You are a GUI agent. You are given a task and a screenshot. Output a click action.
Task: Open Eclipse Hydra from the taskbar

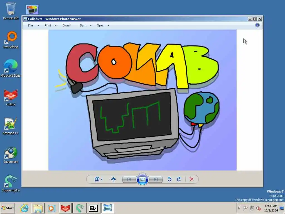(79, 208)
